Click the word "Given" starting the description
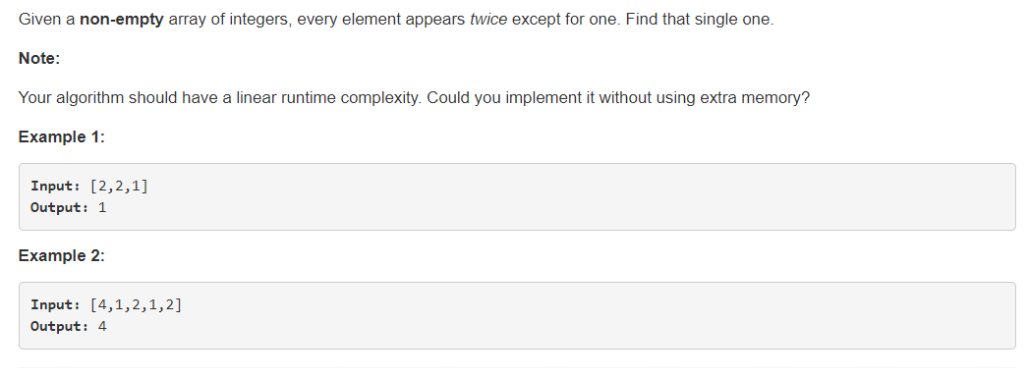 pos(38,20)
